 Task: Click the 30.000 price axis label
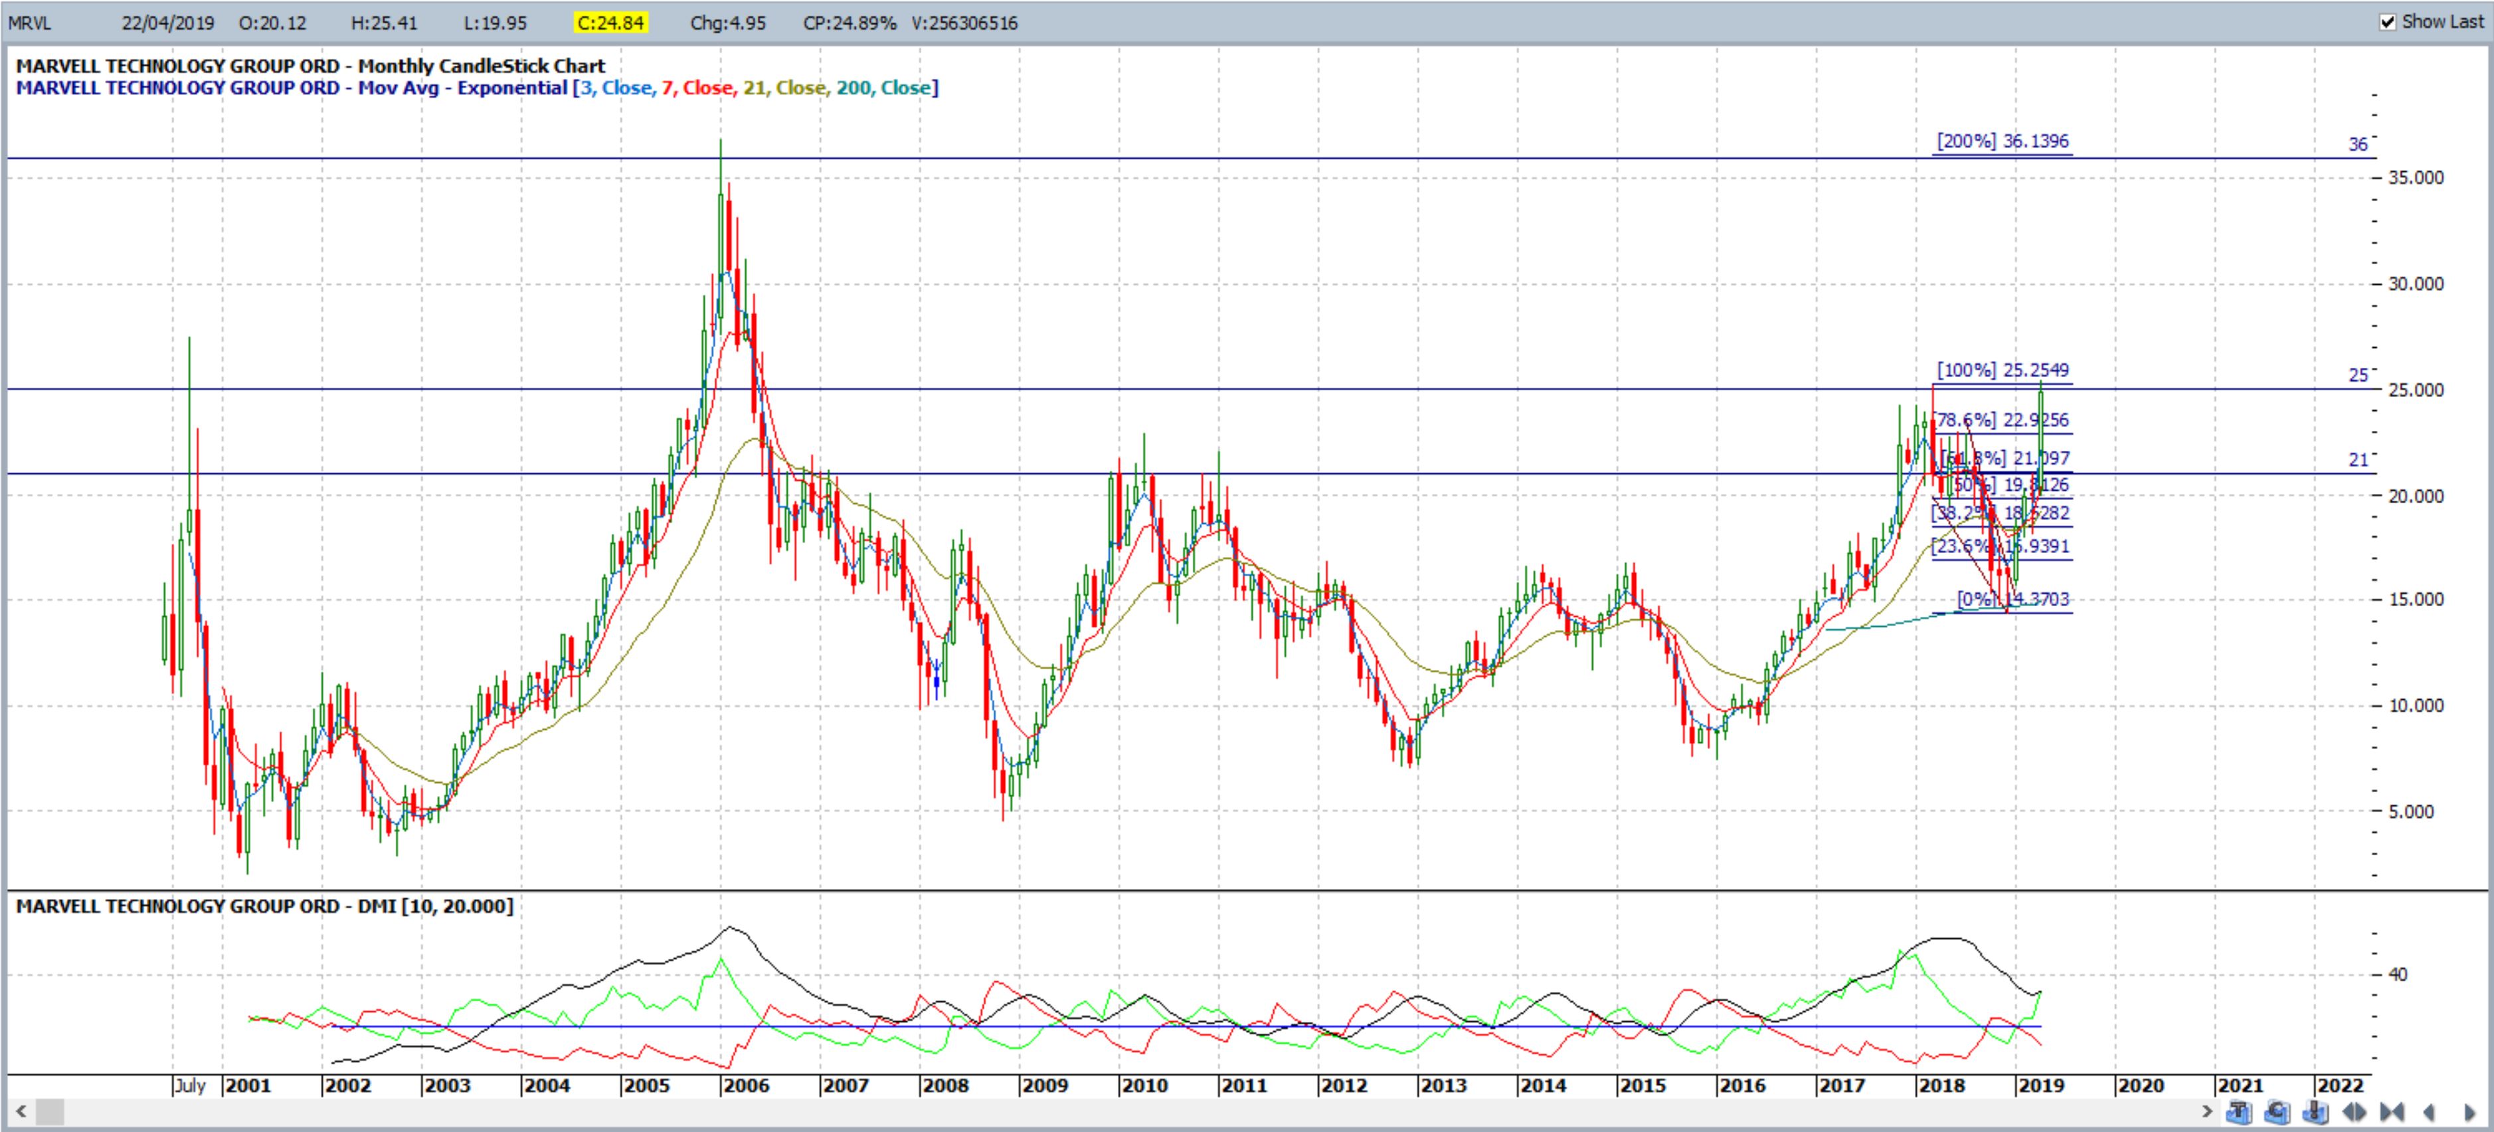pyautogui.click(x=2416, y=284)
